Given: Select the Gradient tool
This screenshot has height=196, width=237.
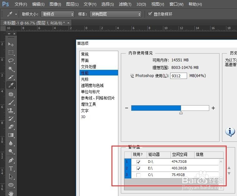Looking at the screenshot, I should [x=11, y=135].
